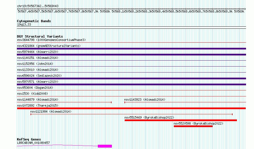Select the purple nsv6596024 variant bar

(131, 78)
